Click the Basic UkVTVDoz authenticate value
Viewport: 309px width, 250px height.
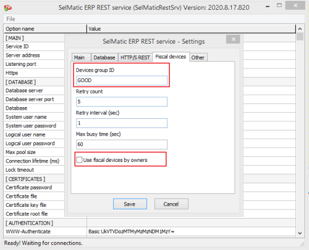(x=132, y=232)
